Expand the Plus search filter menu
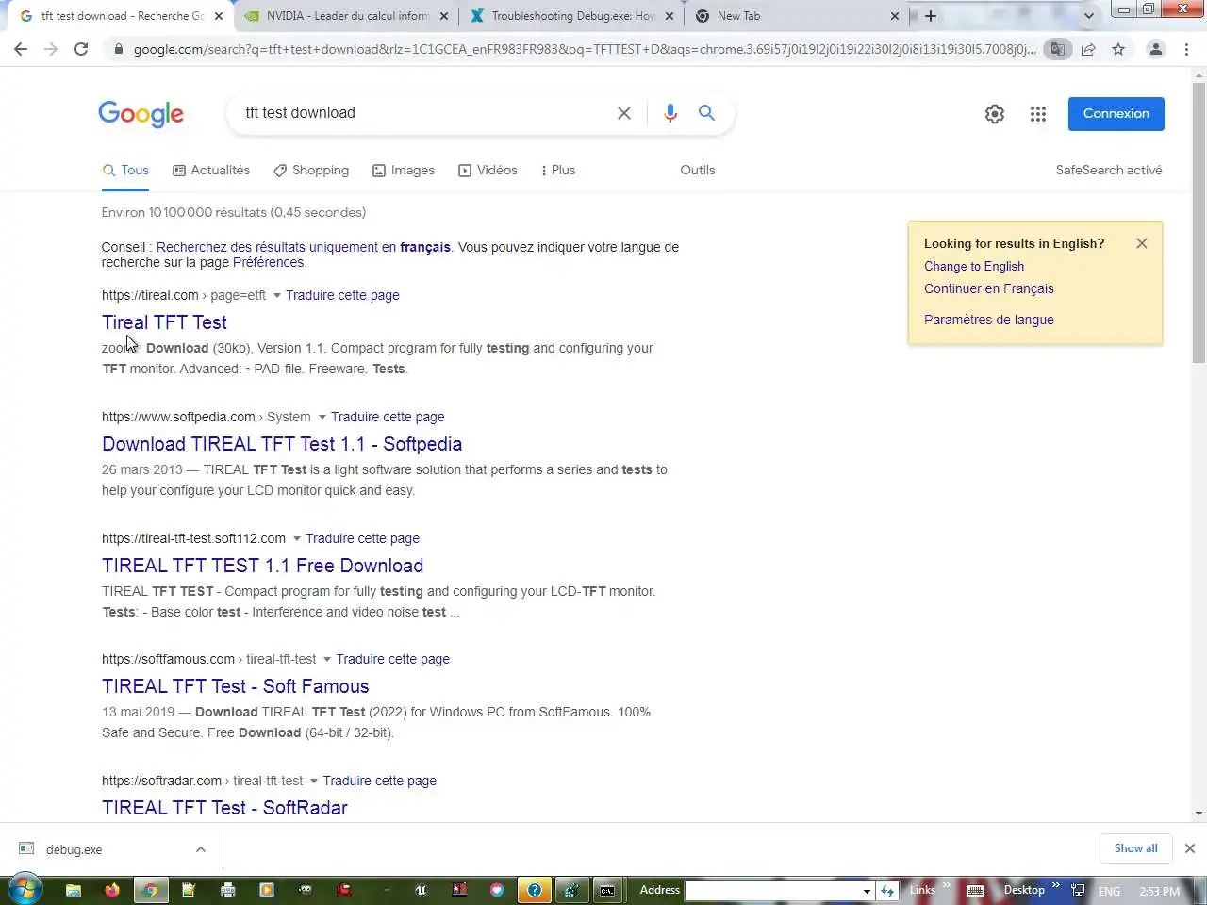Screen dimensions: 1207x905 (x=557, y=171)
